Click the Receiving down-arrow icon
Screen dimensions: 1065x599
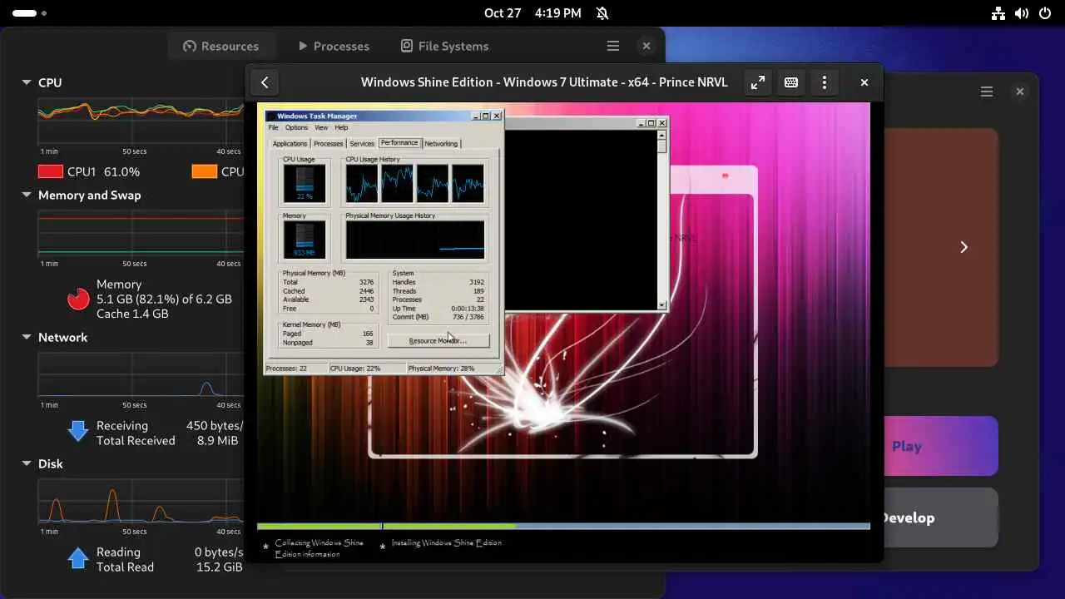pyautogui.click(x=78, y=430)
